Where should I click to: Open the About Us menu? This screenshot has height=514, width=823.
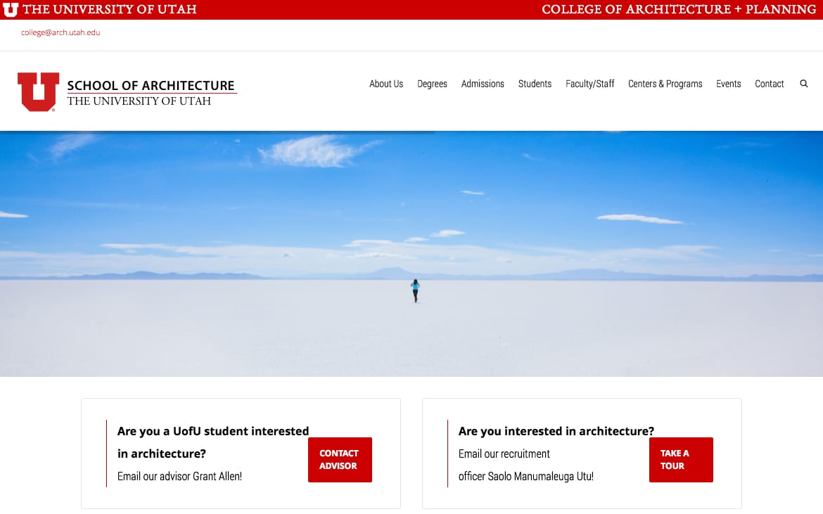pyautogui.click(x=386, y=84)
